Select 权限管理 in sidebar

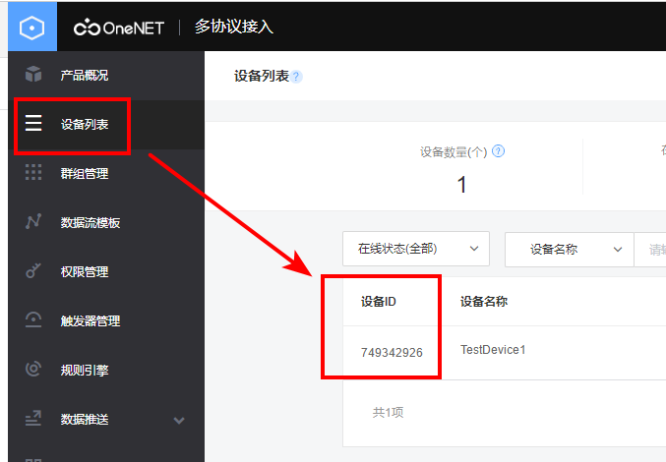click(106, 272)
